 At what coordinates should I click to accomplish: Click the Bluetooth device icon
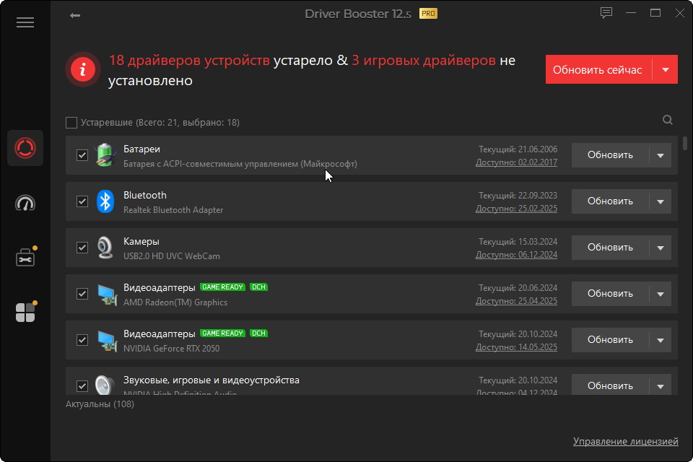[105, 201]
